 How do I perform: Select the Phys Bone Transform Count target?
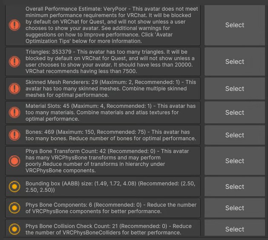(x=235, y=161)
